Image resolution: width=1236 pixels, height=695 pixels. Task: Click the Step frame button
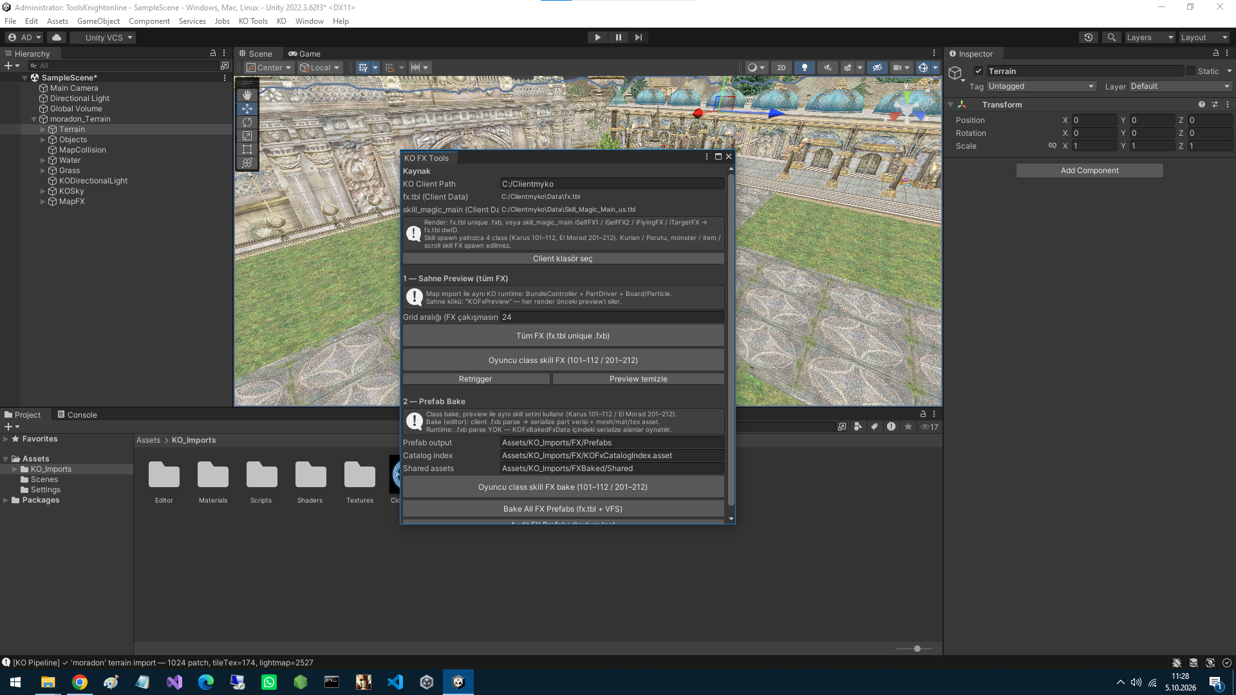point(638,37)
